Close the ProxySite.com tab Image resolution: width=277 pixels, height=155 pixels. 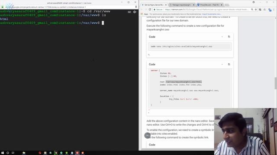pos(222,5)
